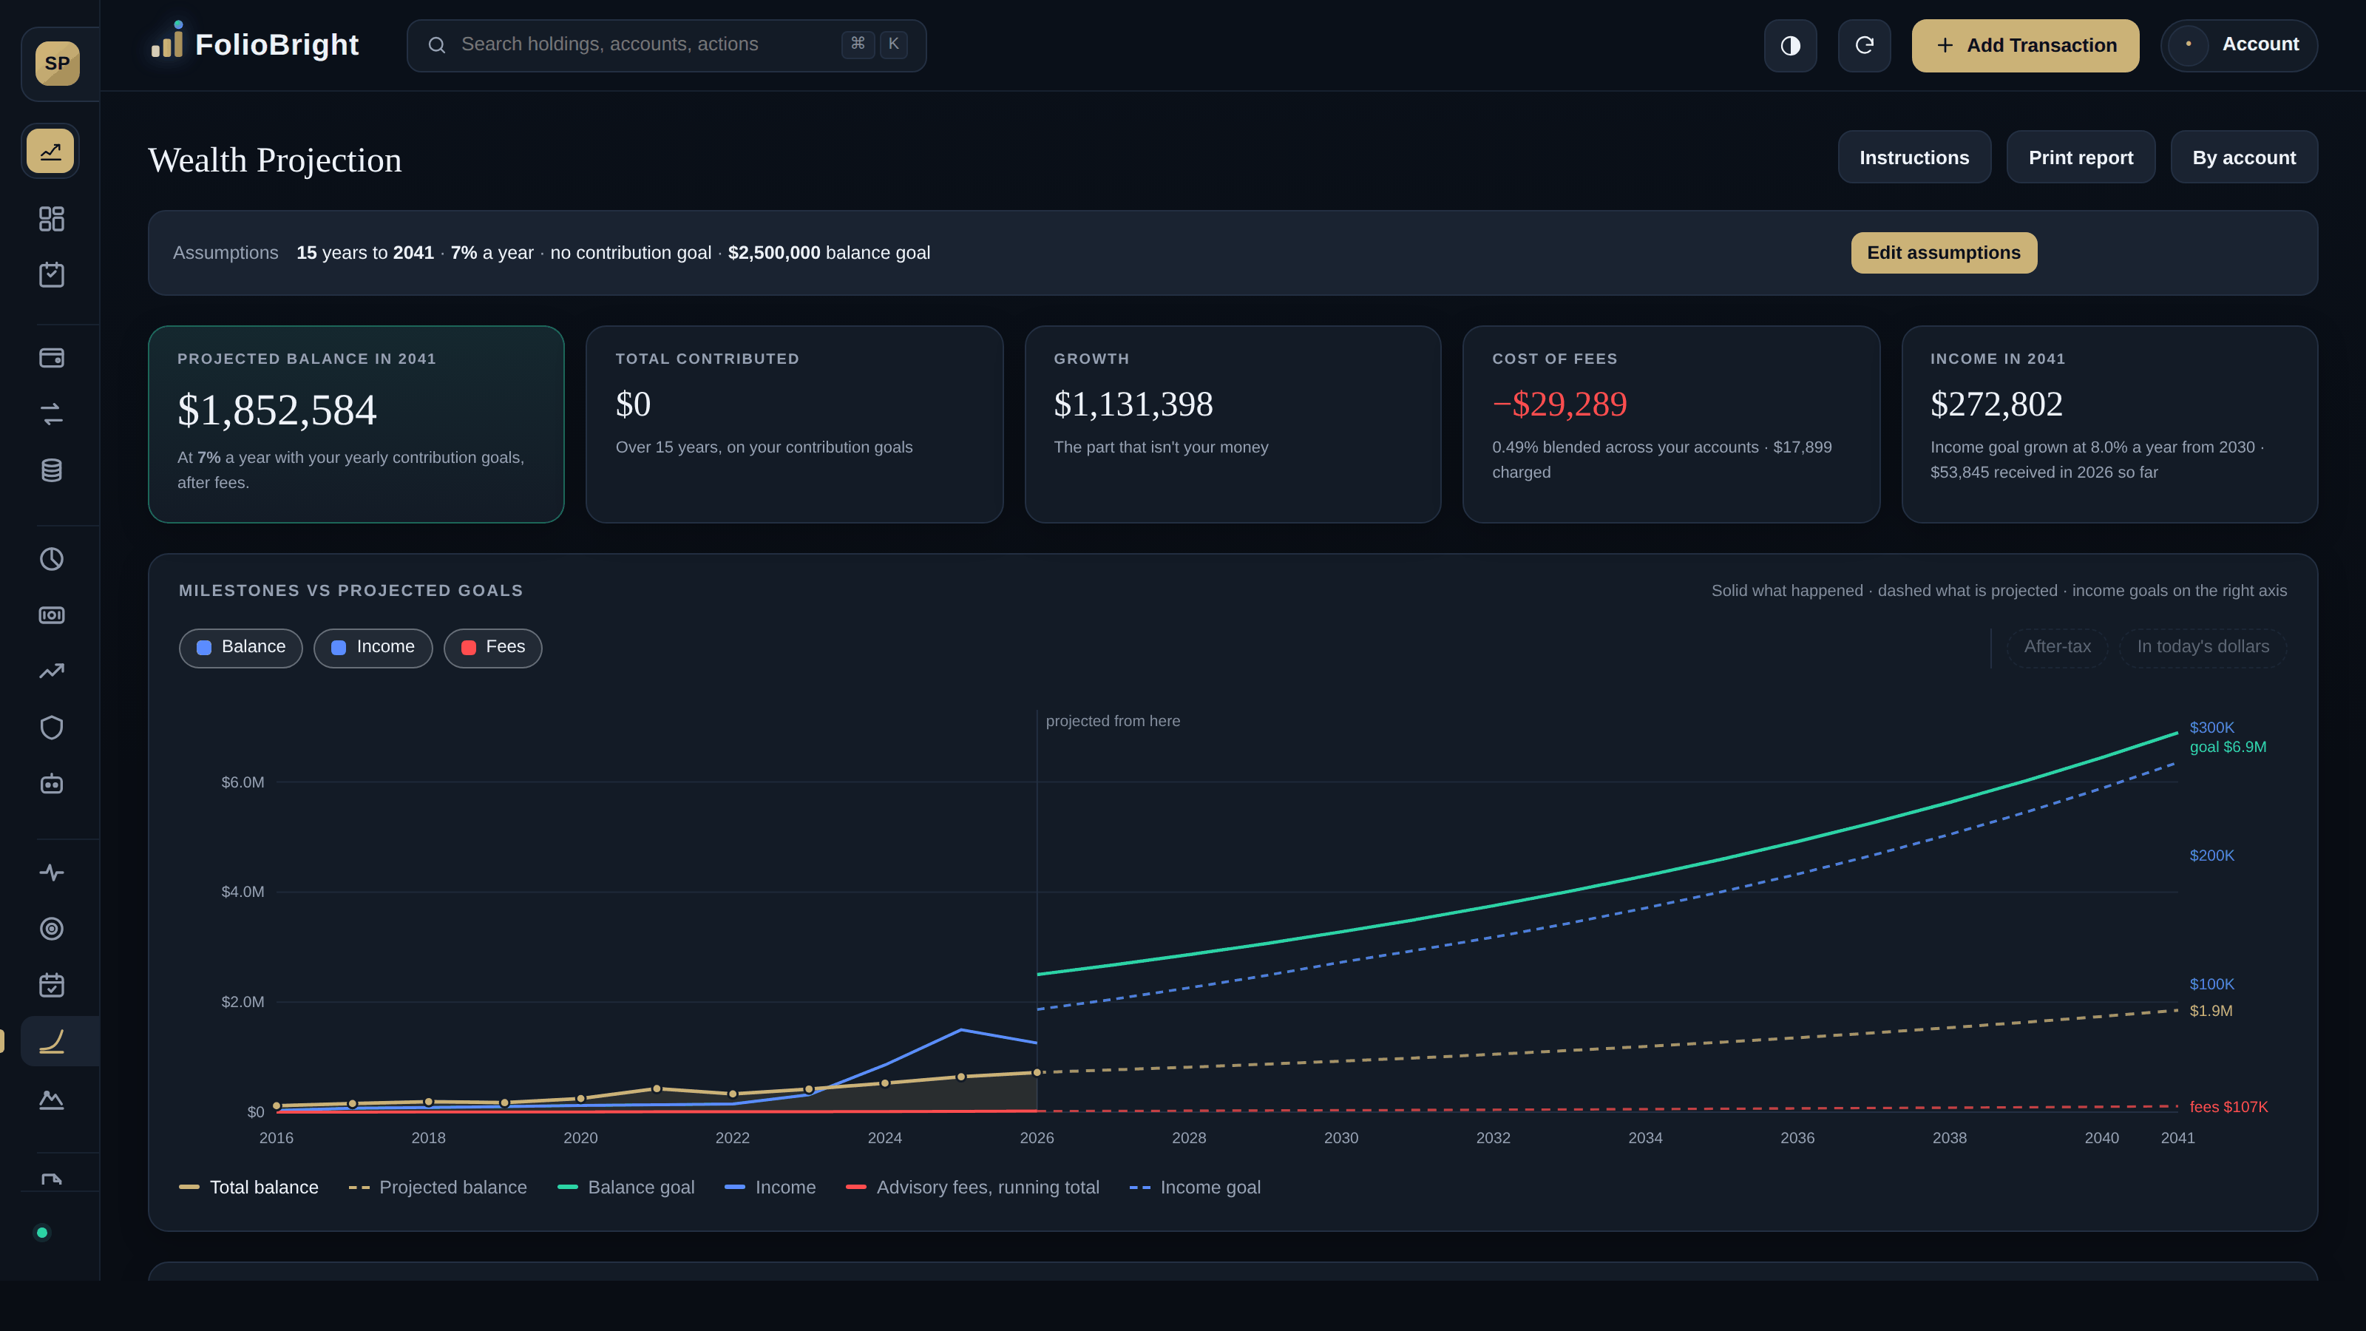Image resolution: width=2366 pixels, height=1331 pixels.
Task: Toggle the Balance series chip
Action: (x=240, y=648)
